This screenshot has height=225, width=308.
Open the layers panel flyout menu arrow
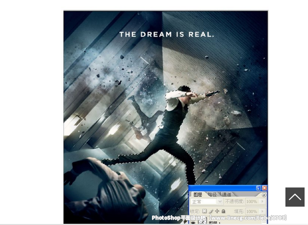pos(264,195)
